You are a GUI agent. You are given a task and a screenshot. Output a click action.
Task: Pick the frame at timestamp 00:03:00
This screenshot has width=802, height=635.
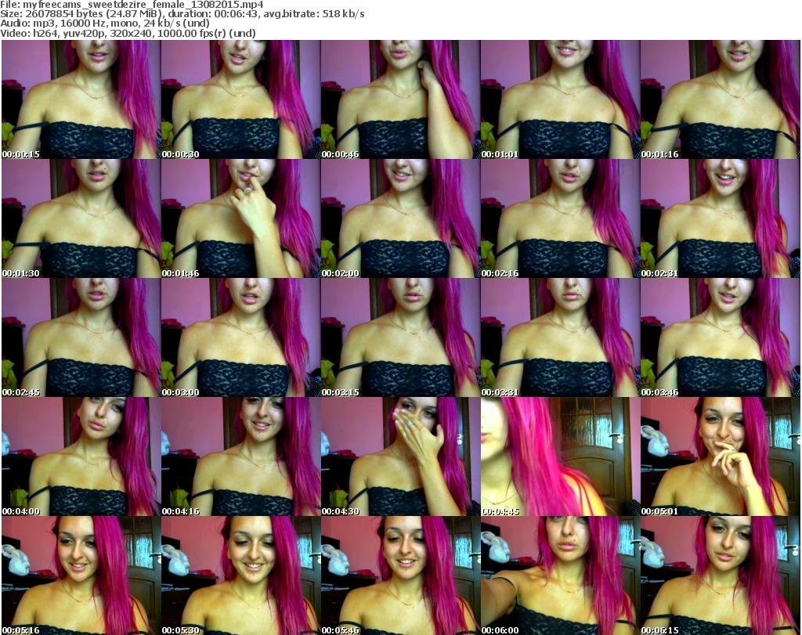pos(240,338)
